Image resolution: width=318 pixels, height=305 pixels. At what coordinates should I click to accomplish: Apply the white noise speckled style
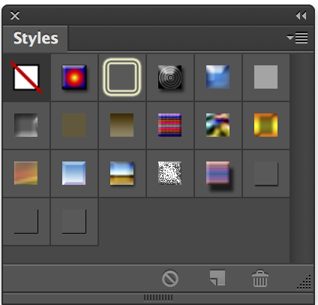point(170,174)
